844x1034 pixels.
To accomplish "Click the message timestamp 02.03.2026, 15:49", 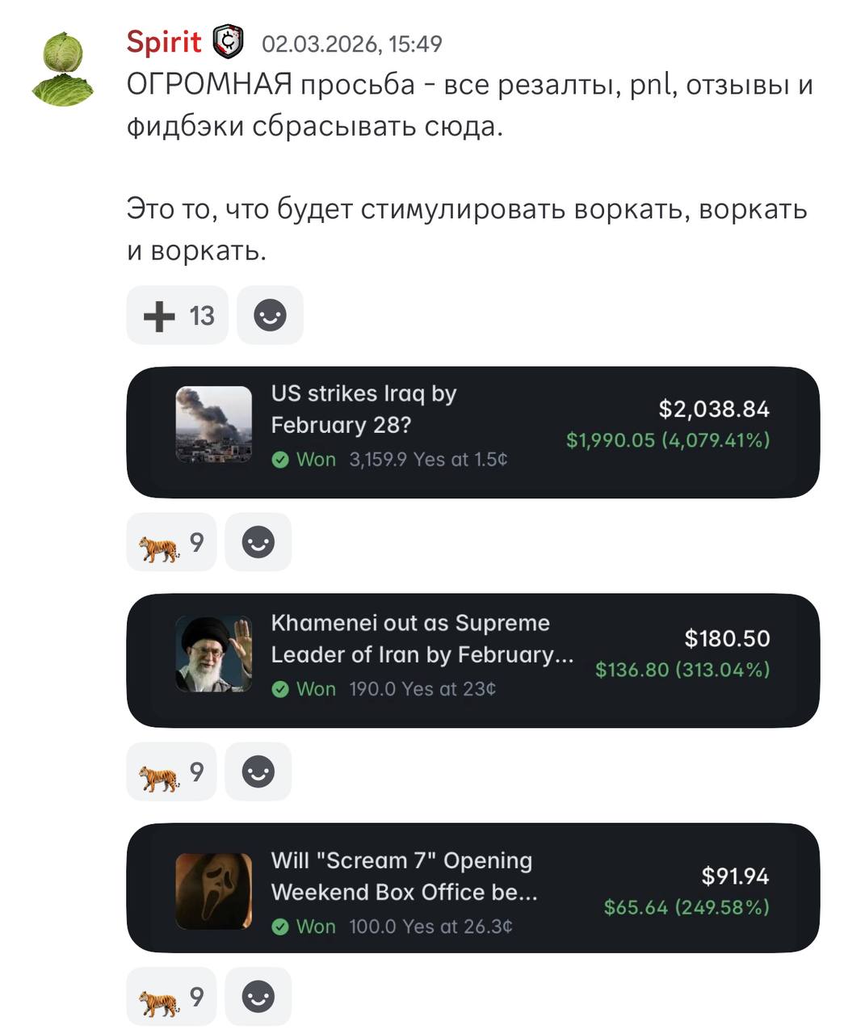I will point(352,44).
